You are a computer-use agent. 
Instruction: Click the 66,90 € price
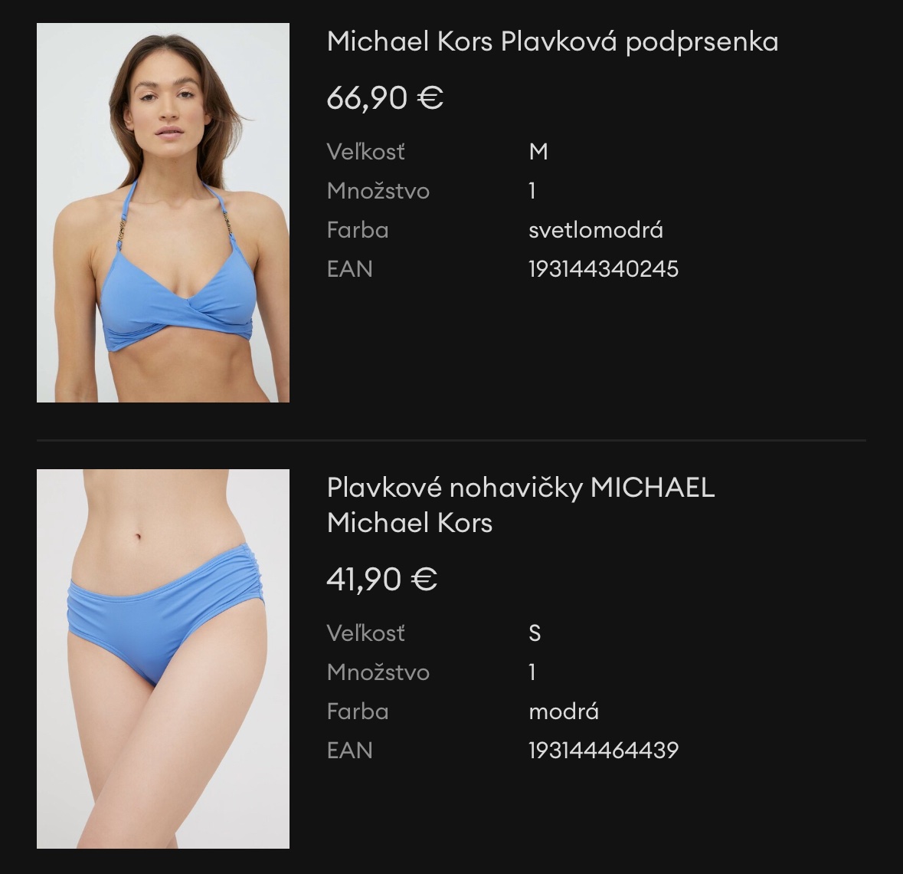click(384, 97)
